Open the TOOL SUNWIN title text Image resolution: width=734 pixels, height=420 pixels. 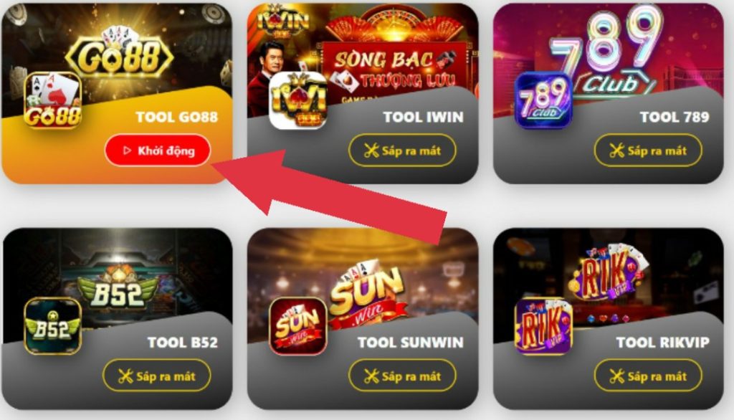(411, 343)
